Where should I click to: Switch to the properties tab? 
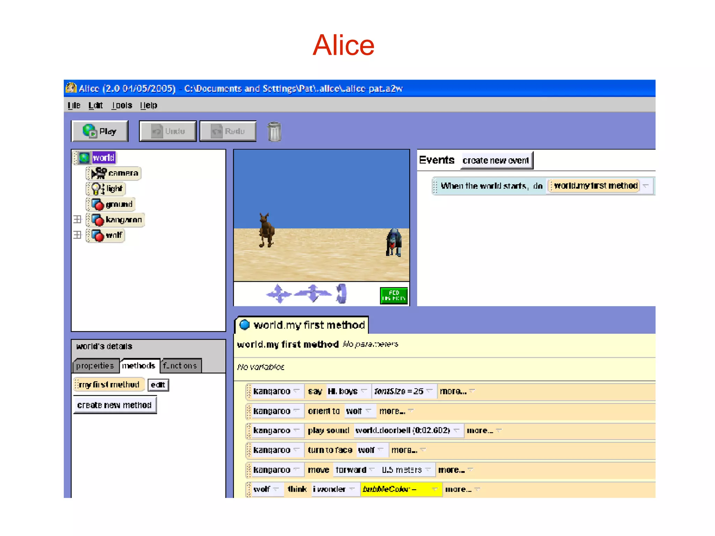(x=95, y=366)
